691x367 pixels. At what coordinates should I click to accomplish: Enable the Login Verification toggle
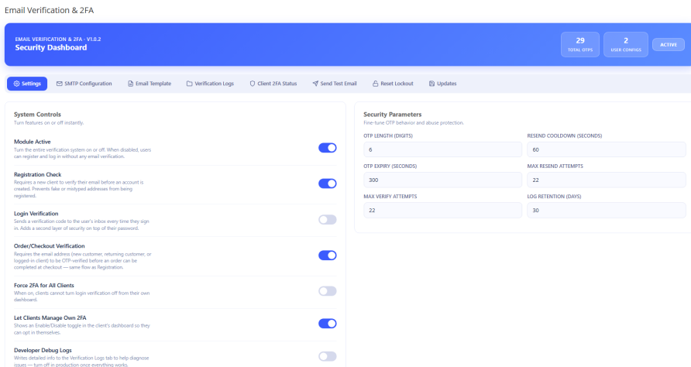[328, 219]
